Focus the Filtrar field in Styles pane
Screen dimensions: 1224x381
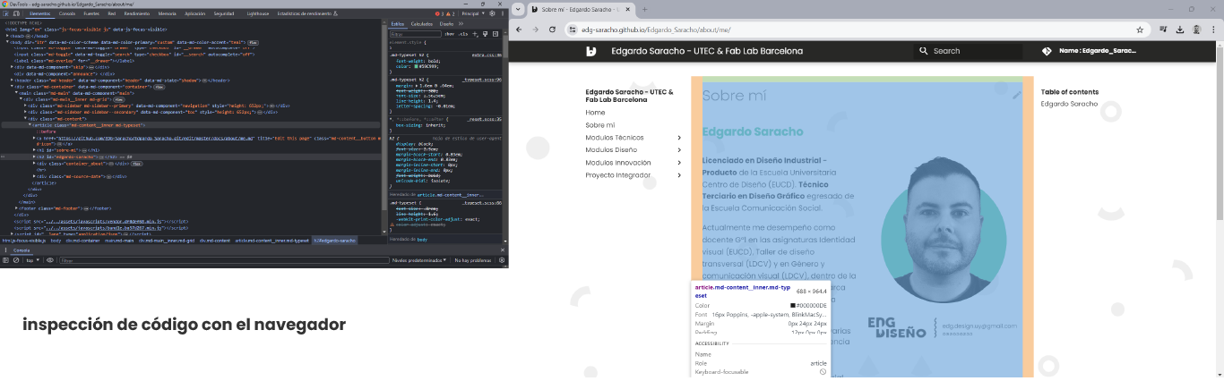click(x=416, y=34)
